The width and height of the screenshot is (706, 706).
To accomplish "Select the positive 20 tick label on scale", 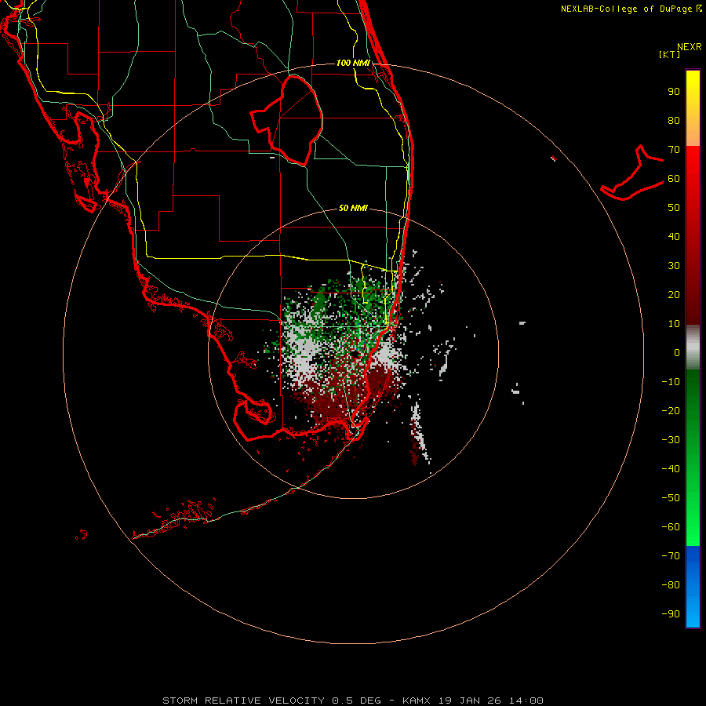I will click(x=674, y=295).
